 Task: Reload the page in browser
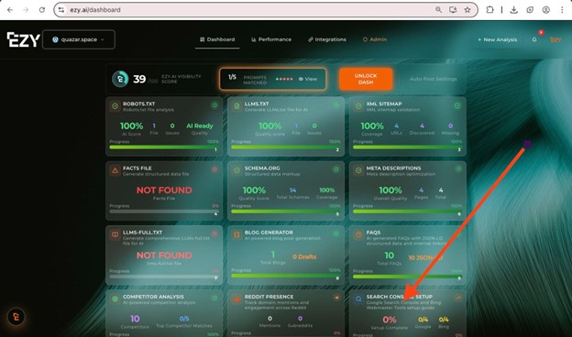[42, 10]
